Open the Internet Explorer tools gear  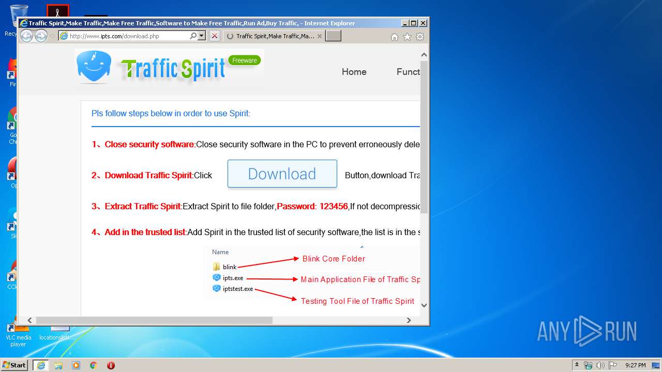(420, 37)
